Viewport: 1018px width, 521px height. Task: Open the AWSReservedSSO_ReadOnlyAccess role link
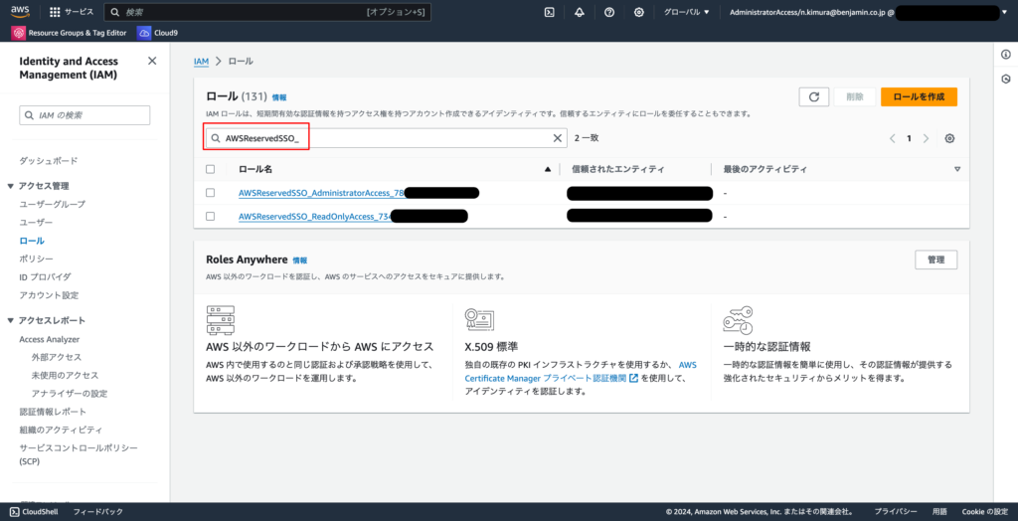(313, 217)
